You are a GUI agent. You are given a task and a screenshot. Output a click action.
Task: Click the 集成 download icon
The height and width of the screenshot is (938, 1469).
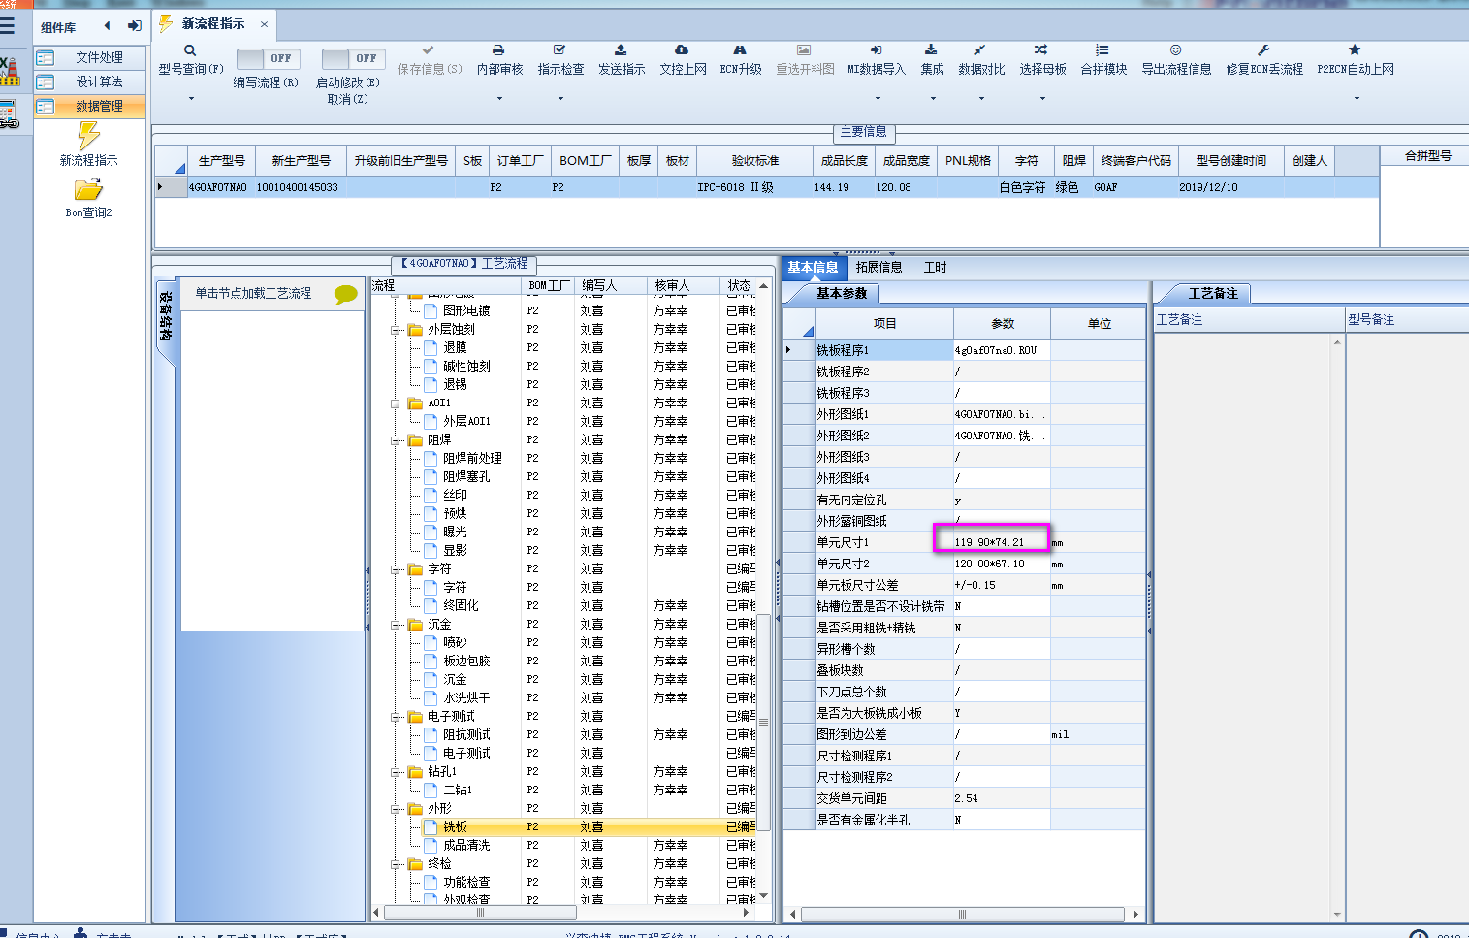coord(931,49)
